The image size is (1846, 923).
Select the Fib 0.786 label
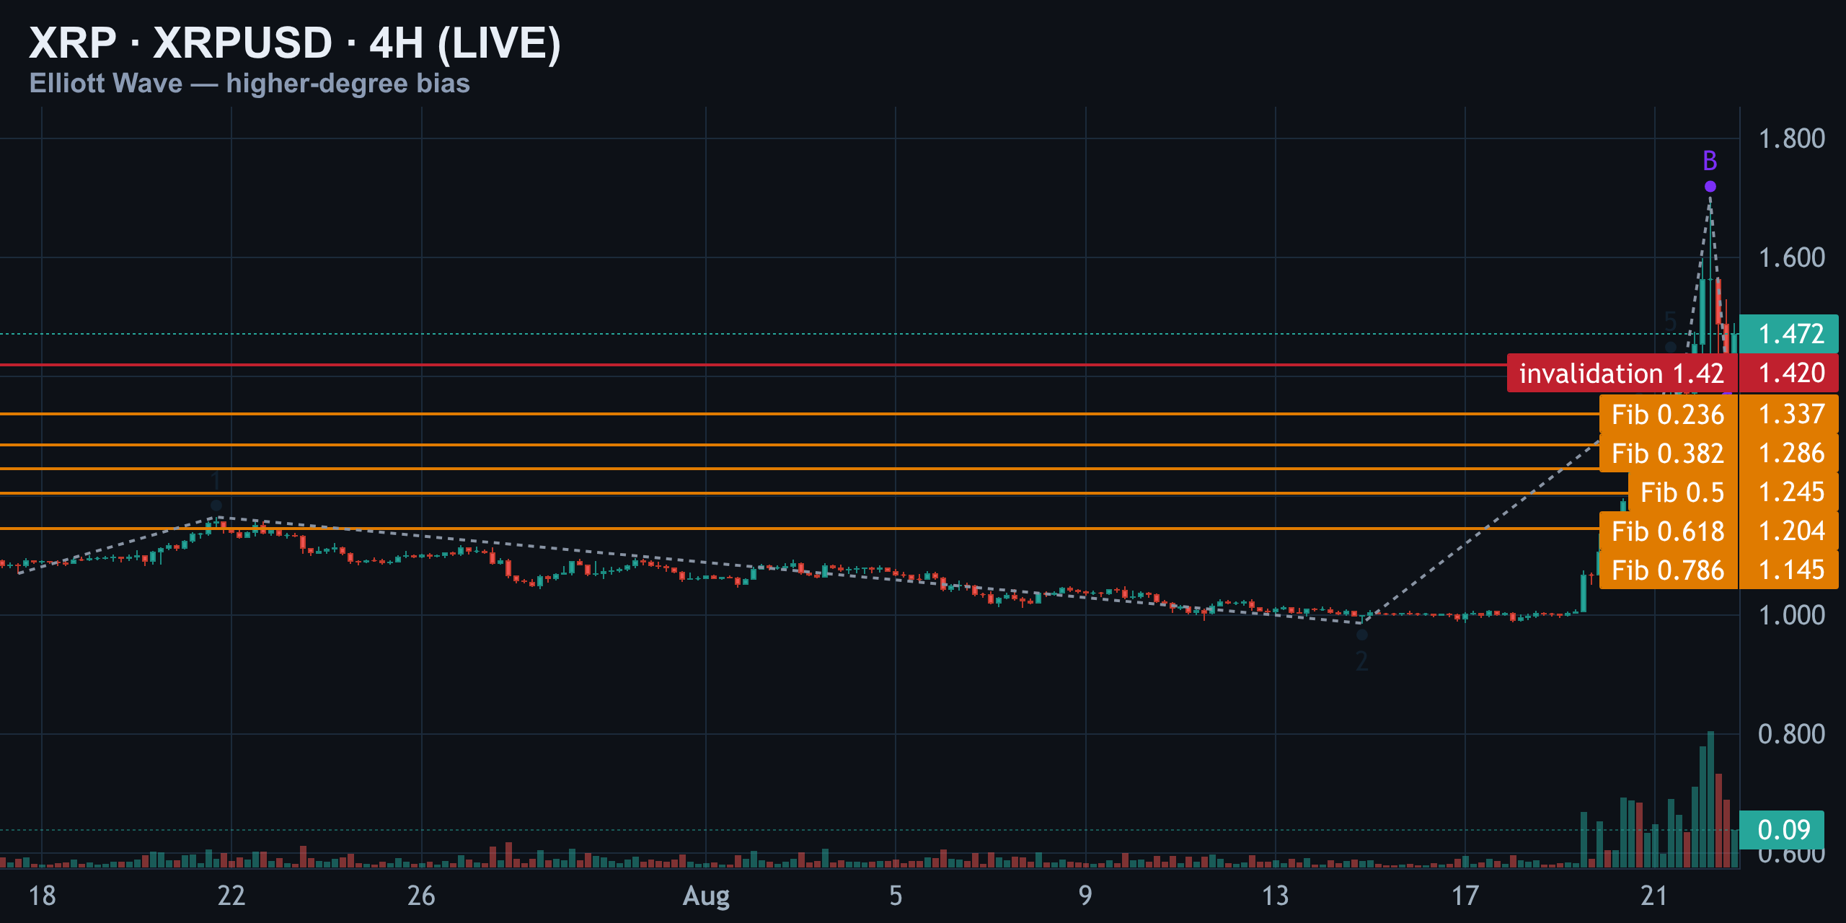[x=1668, y=570]
